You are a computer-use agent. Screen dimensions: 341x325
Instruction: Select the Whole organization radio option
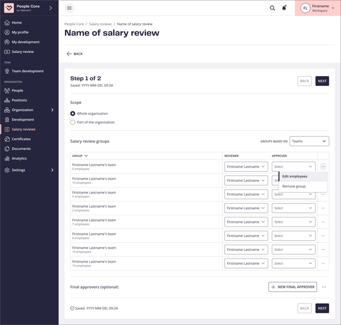pyautogui.click(x=73, y=114)
